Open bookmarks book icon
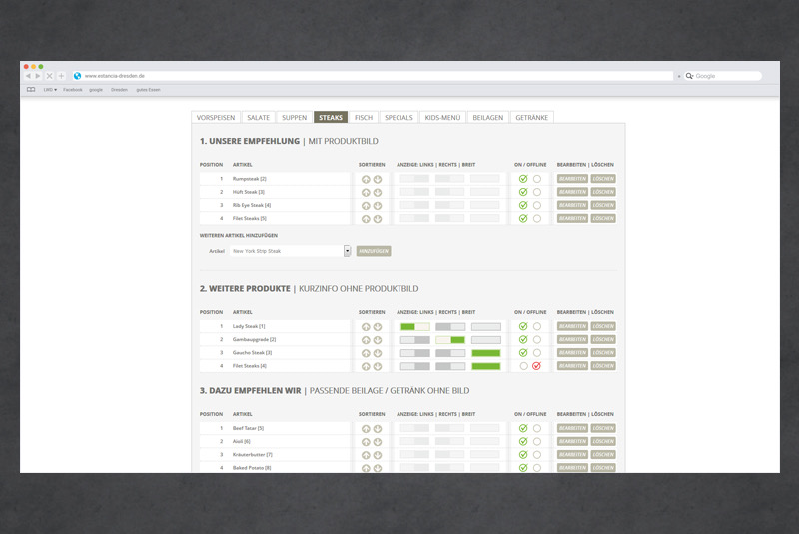799x534 pixels. click(31, 90)
